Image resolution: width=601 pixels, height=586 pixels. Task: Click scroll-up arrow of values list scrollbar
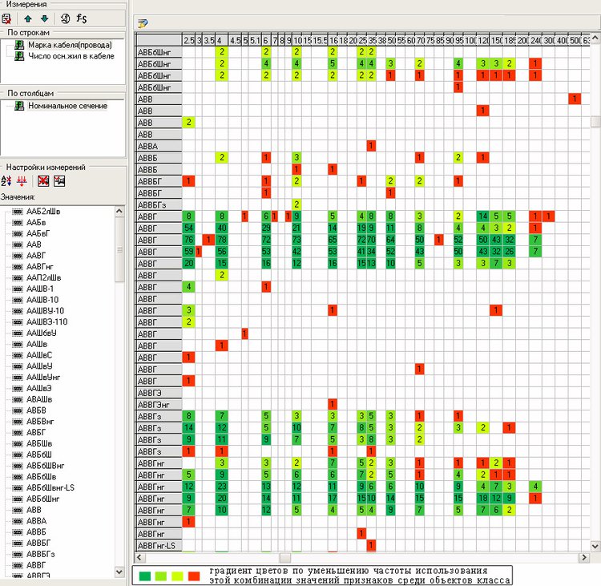[x=120, y=210]
